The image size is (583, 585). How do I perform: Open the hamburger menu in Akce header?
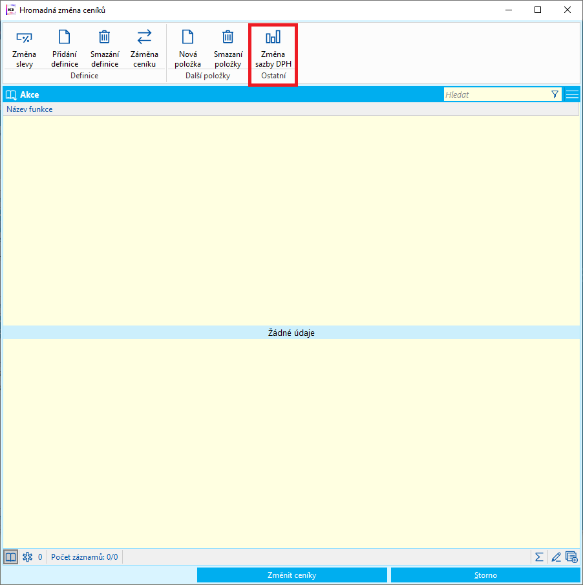[x=572, y=94]
